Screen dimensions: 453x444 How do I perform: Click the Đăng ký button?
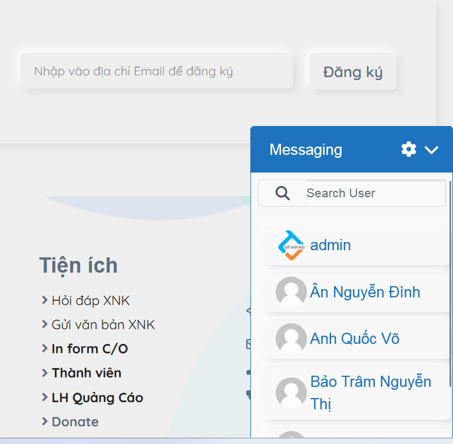coord(353,71)
